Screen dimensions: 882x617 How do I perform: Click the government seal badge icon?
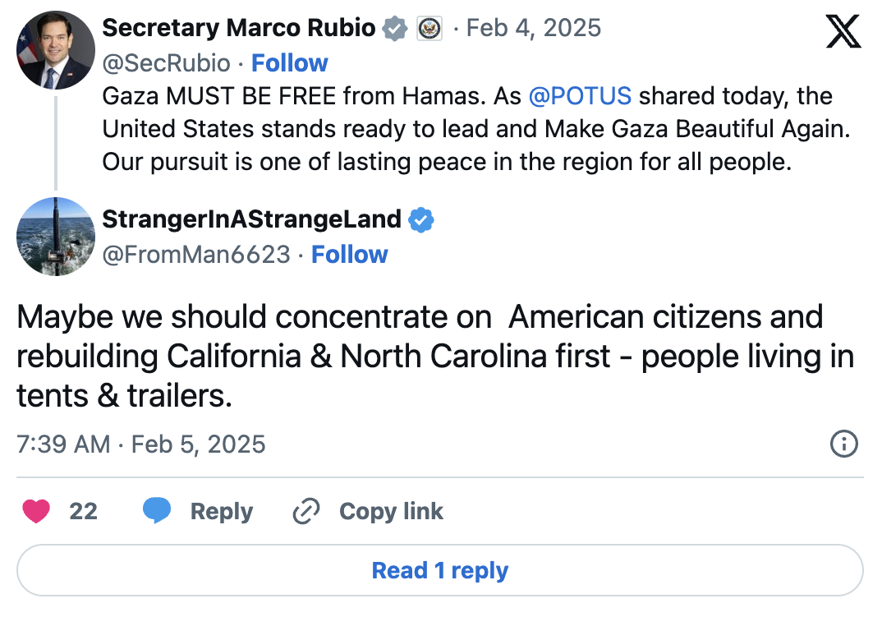tap(429, 29)
